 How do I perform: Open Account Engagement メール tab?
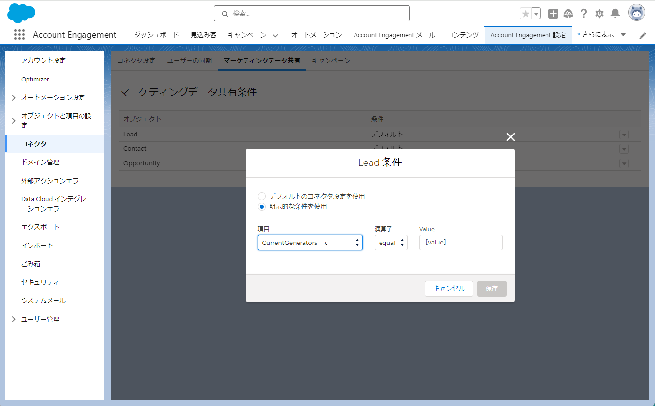tap(394, 35)
